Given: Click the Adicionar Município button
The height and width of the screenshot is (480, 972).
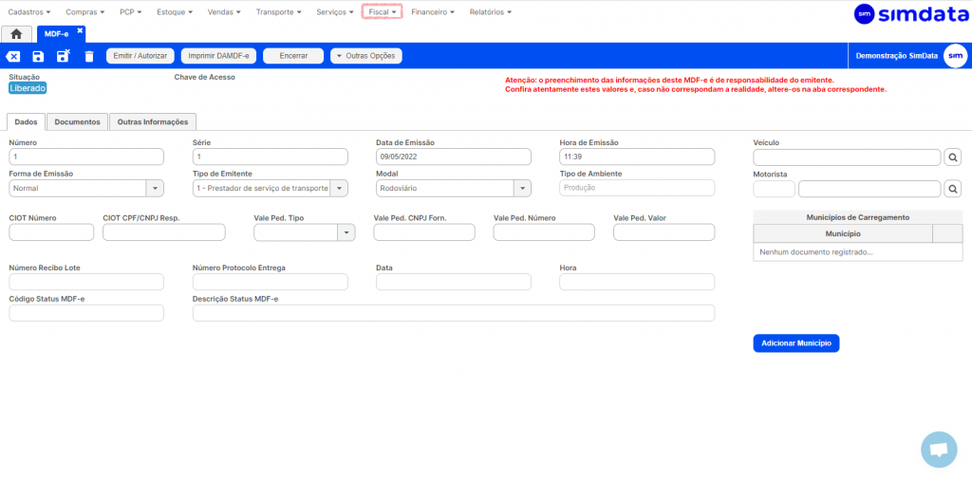Looking at the screenshot, I should point(795,343).
